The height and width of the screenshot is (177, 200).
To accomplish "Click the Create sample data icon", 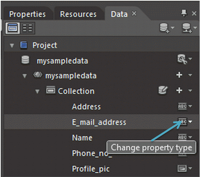I will 164,28.
